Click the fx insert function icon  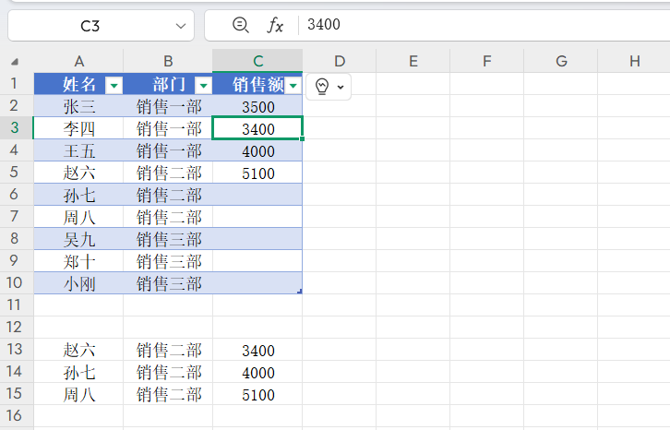coord(275,25)
